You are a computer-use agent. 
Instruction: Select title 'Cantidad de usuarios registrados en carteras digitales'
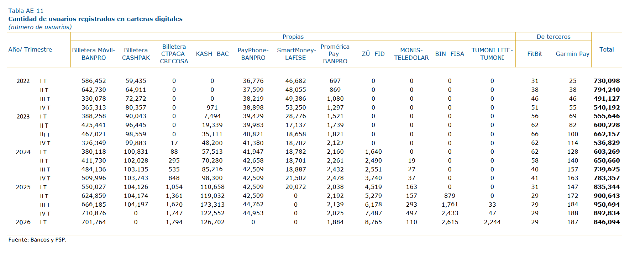[x=95, y=19]
